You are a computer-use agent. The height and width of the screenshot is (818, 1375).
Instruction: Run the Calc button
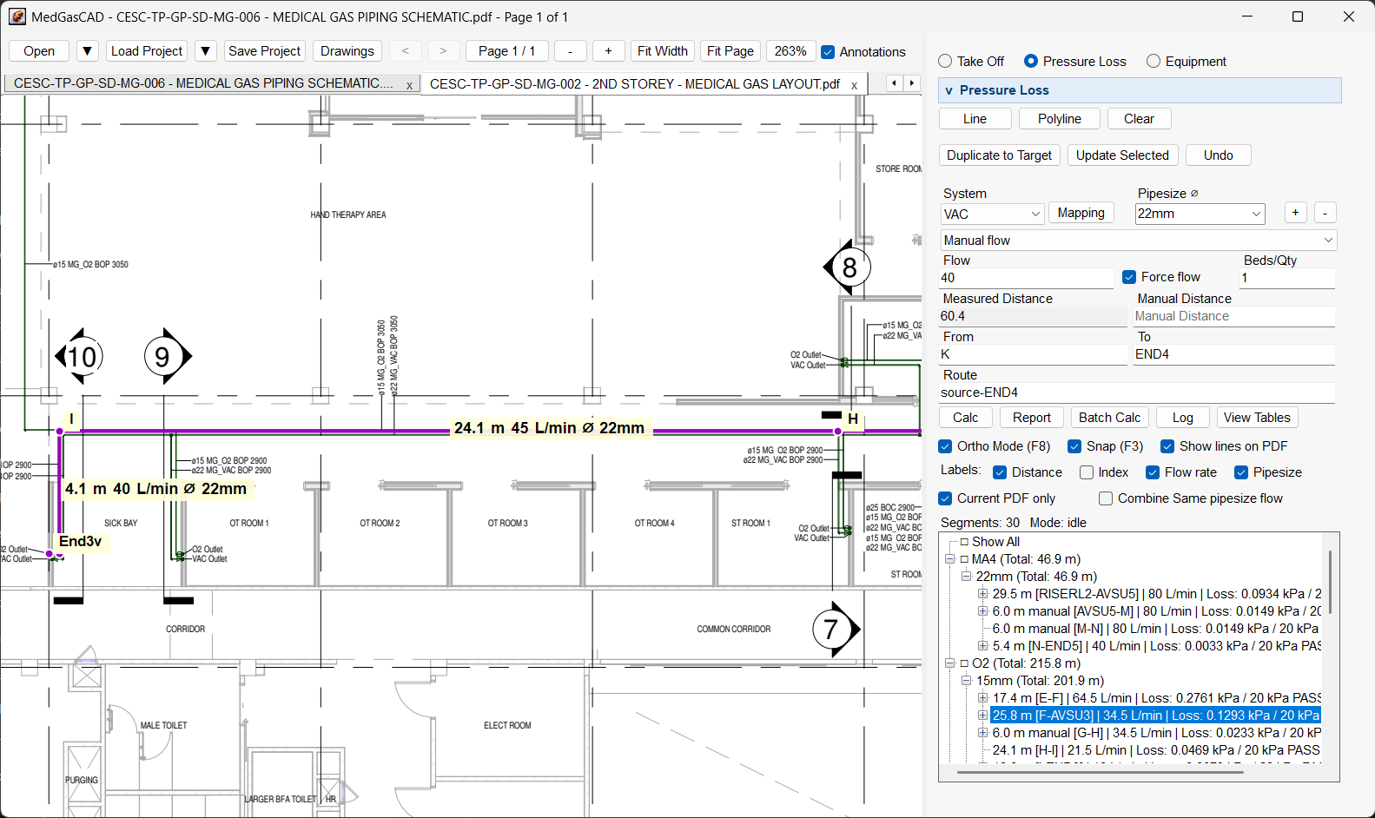(965, 418)
